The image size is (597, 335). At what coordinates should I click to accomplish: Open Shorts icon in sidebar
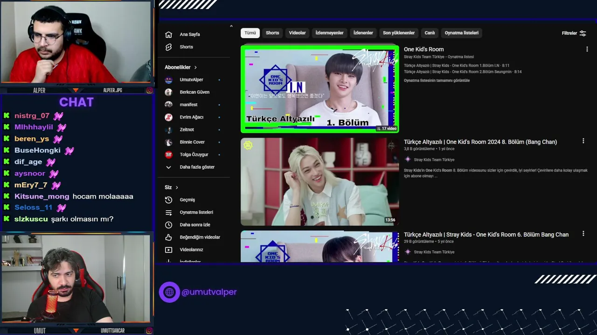168,47
